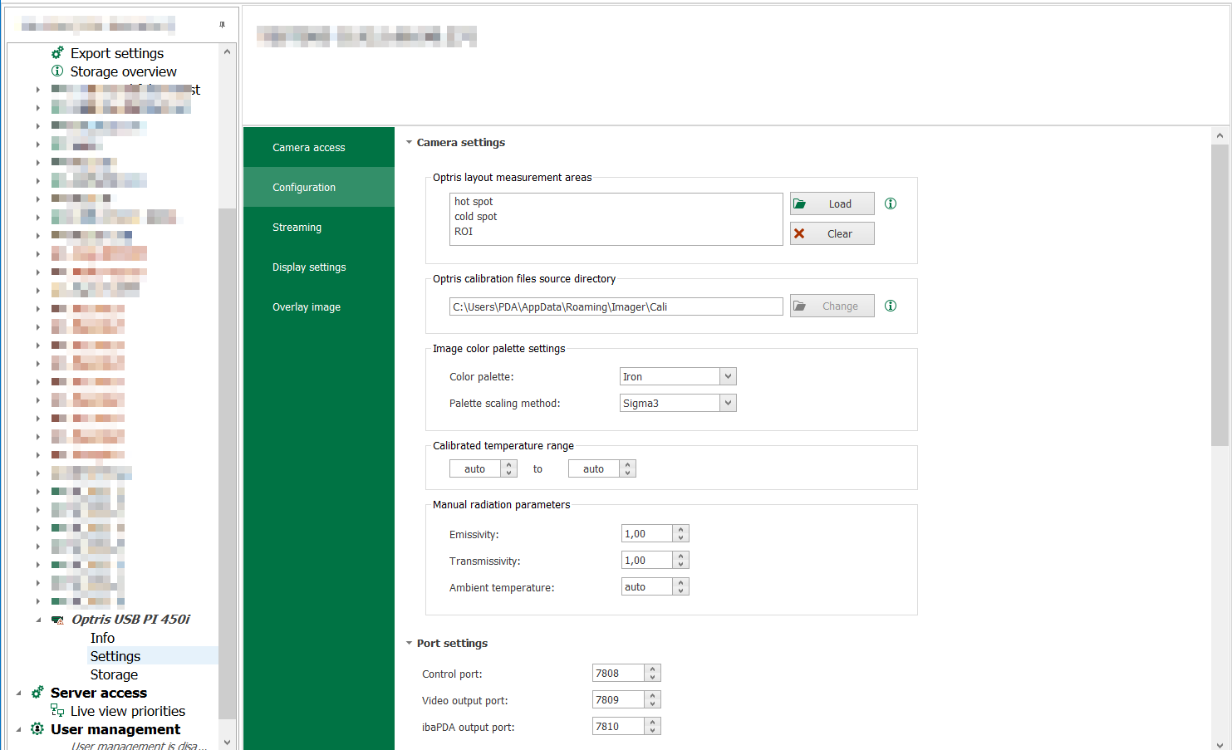Collapse the Optris USB PI 450i tree node
This screenshot has height=750, width=1232.
tap(38, 620)
